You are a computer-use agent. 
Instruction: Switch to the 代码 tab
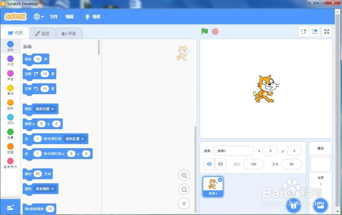(15, 33)
